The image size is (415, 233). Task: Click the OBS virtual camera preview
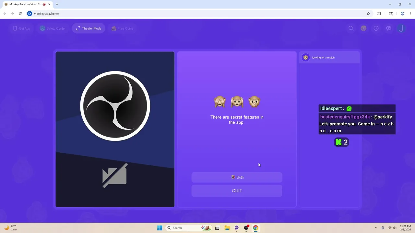tap(115, 129)
